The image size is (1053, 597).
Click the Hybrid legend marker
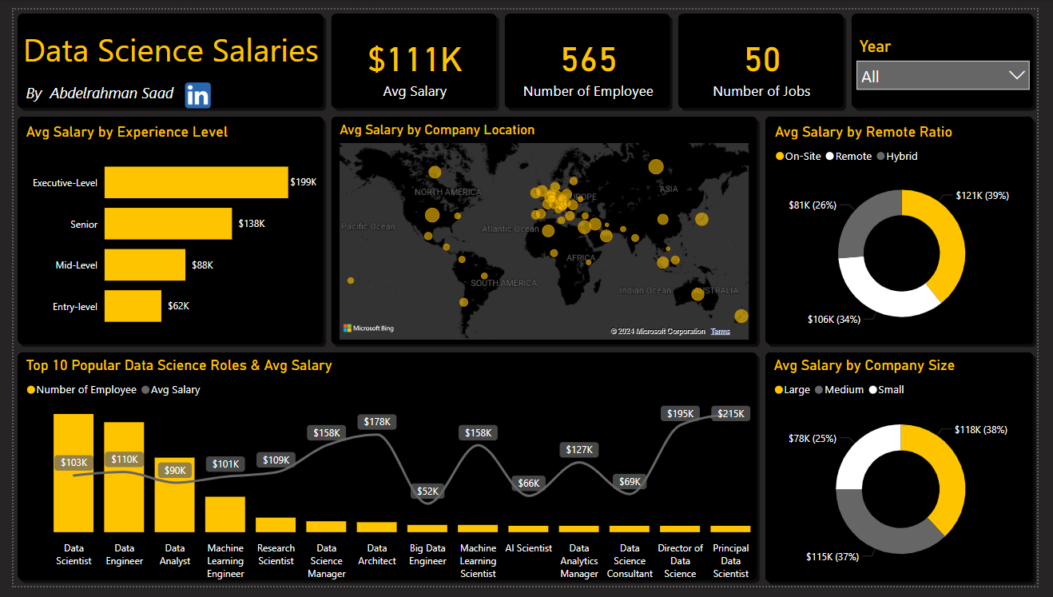[881, 157]
